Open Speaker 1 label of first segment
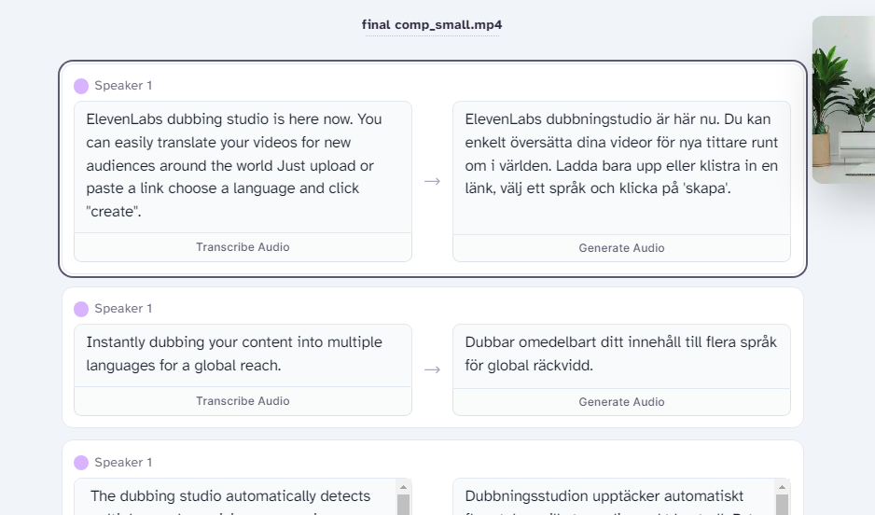Viewport: 875px width, 515px height. 123,86
